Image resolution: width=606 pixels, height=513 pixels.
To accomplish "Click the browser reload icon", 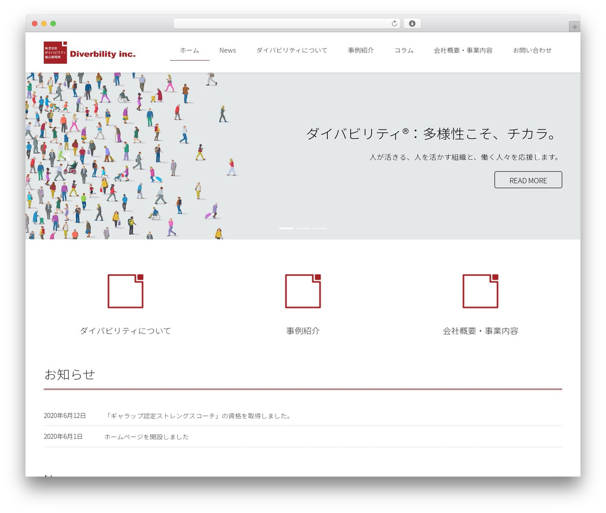I will pyautogui.click(x=394, y=24).
